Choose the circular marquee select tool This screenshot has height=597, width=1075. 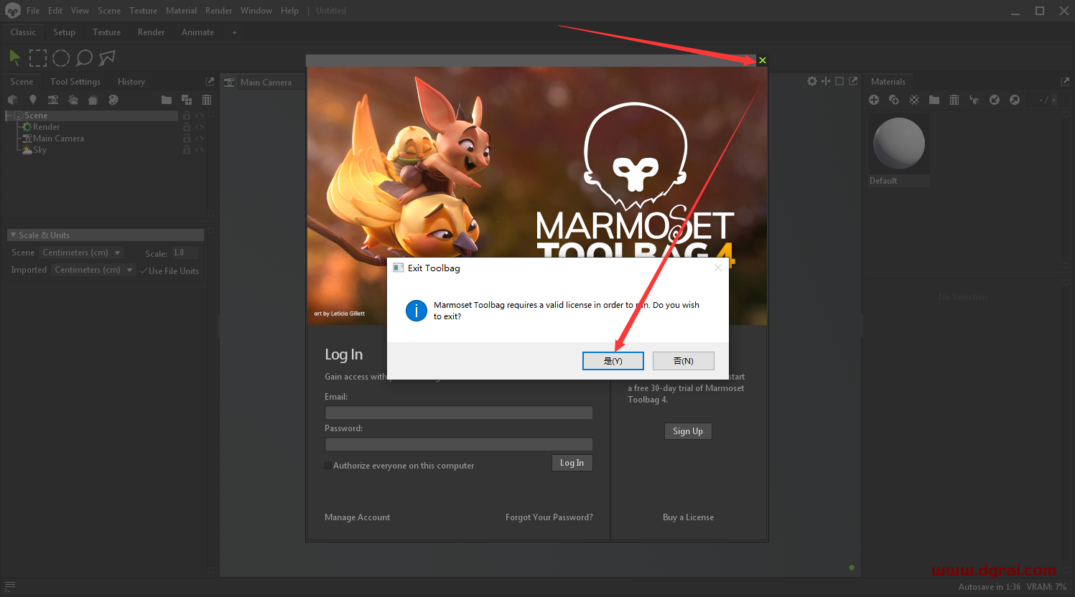(61, 57)
